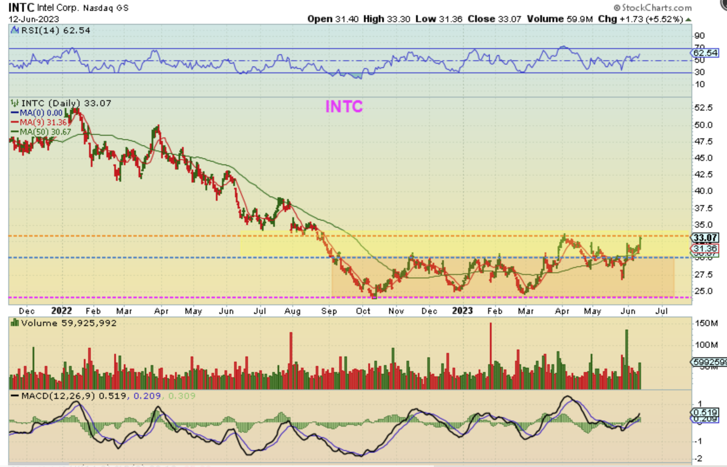727x467 pixels.
Task: Click the 25.0 price axis label
Action: tap(704, 291)
